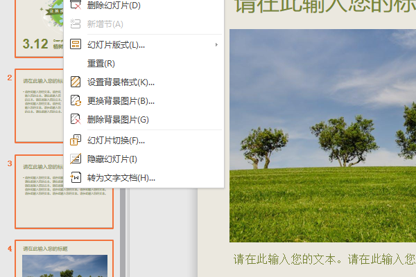The width and height of the screenshot is (416, 277).
Task: Click the slide layout icon
Action: coord(76,44)
